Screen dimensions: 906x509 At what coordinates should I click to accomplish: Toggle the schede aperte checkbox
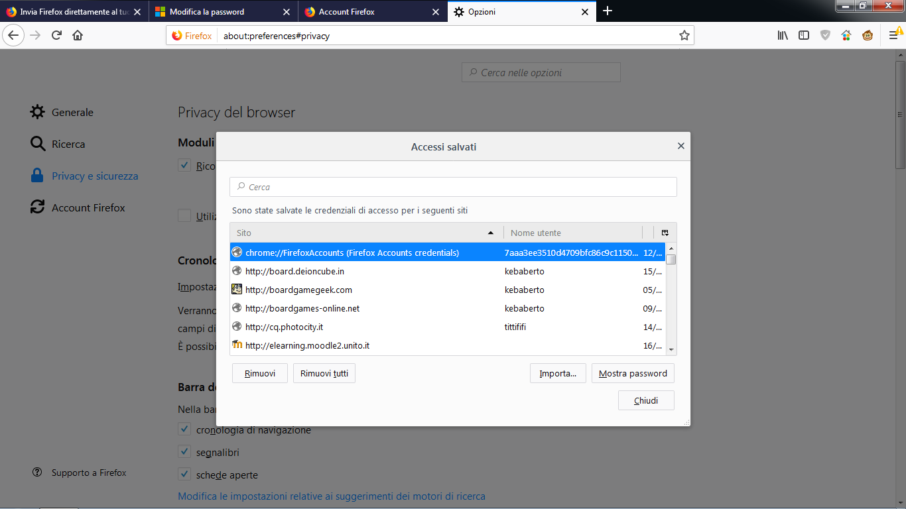[x=184, y=475]
